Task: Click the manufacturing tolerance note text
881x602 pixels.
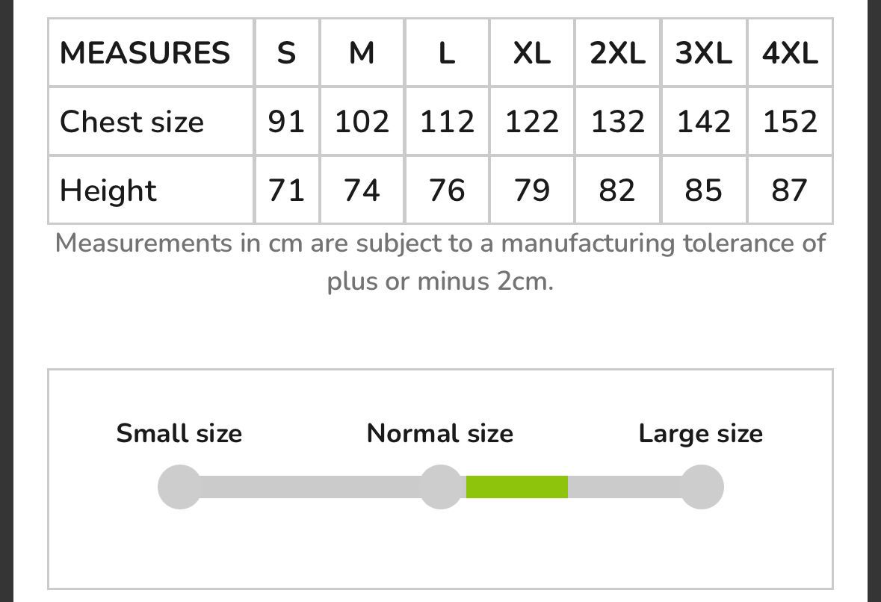Action: tap(441, 262)
